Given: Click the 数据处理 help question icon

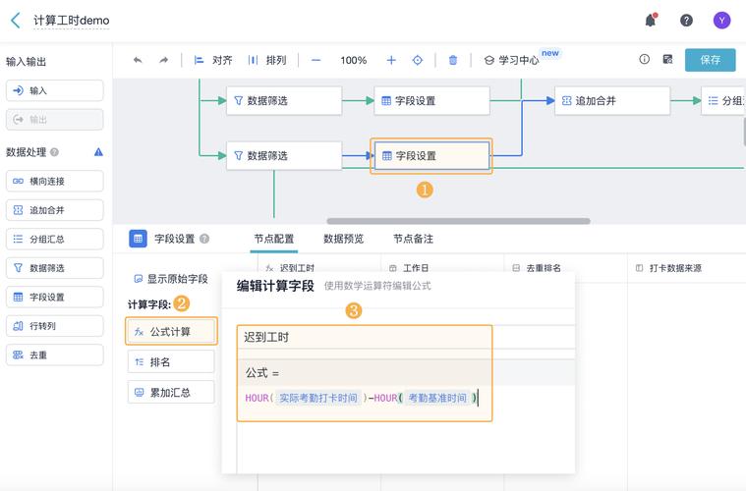Looking at the screenshot, I should 55,152.
